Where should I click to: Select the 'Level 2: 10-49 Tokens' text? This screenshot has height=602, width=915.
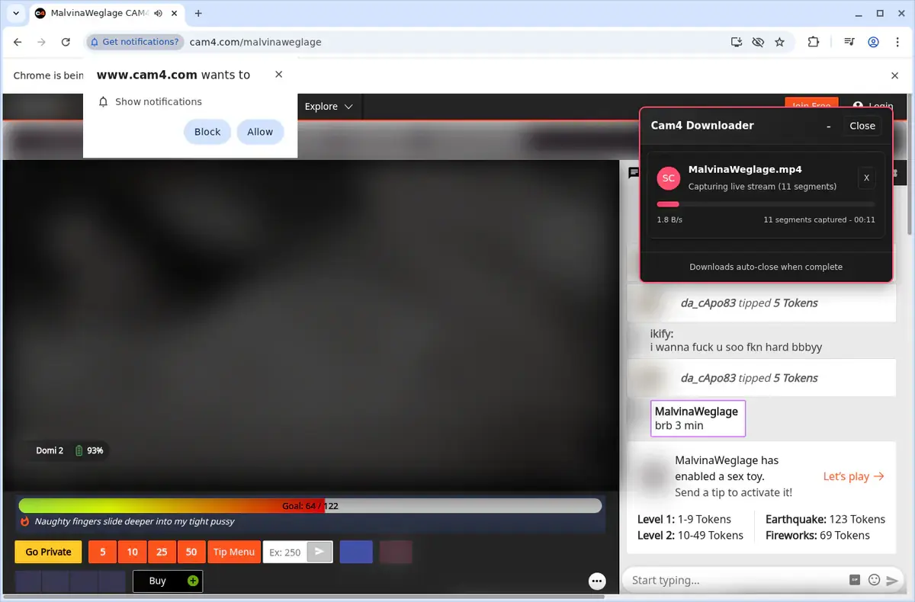690,535
